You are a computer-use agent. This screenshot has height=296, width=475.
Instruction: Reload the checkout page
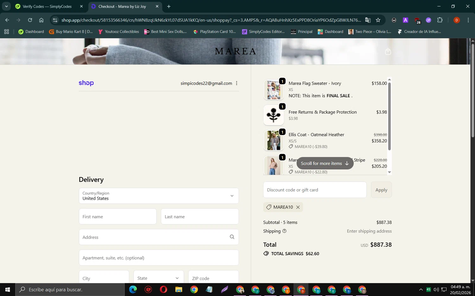point(30,20)
